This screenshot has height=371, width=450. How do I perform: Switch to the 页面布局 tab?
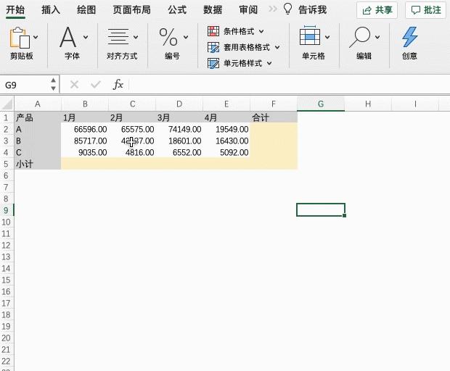coord(131,9)
